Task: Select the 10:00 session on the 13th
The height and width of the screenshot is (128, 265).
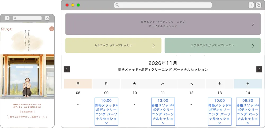Action: [219, 112]
